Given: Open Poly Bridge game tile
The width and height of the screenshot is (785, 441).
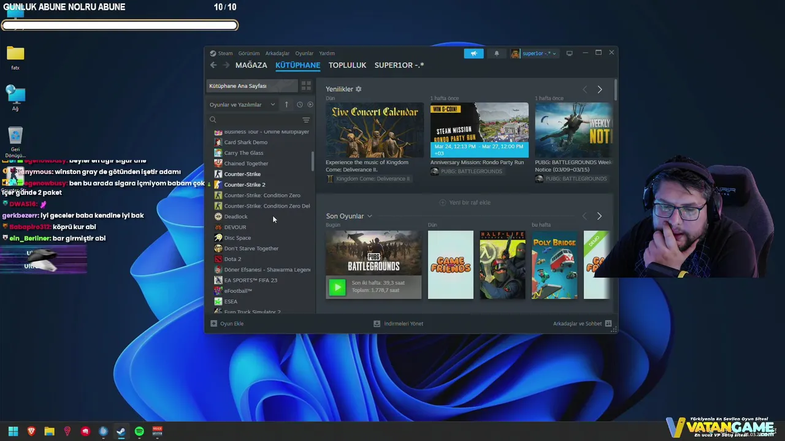Looking at the screenshot, I should 554,265.
